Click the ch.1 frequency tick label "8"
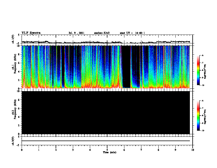Image resolution: width=217 pixels, height=168 pixels. tap(19, 54)
